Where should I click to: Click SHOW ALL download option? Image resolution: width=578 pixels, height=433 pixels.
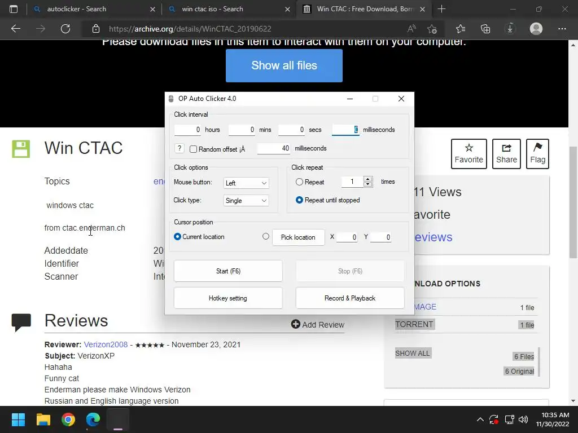click(x=413, y=354)
